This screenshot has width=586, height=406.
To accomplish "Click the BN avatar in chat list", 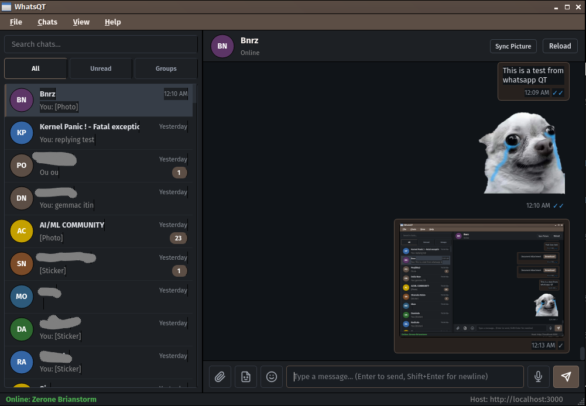I will tap(22, 100).
